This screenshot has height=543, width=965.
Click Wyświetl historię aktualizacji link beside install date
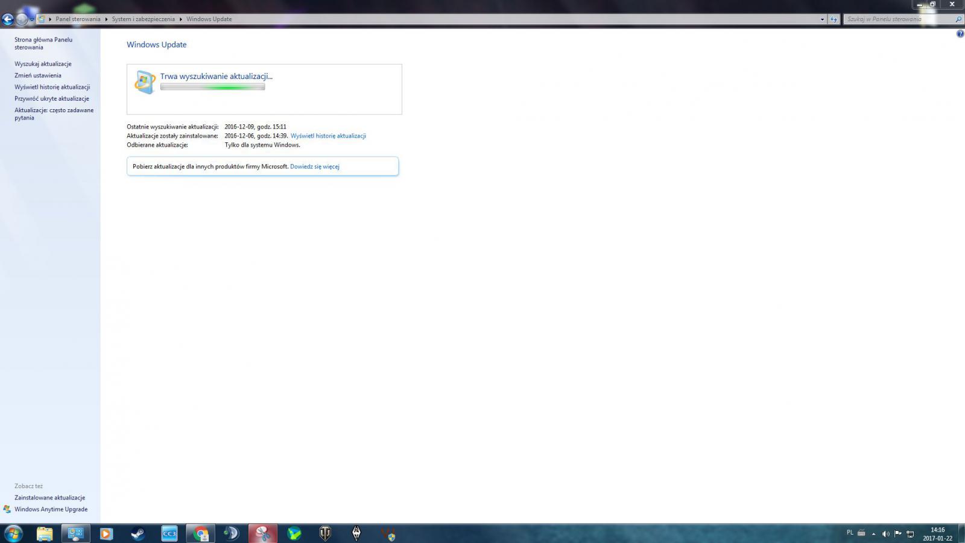click(328, 136)
